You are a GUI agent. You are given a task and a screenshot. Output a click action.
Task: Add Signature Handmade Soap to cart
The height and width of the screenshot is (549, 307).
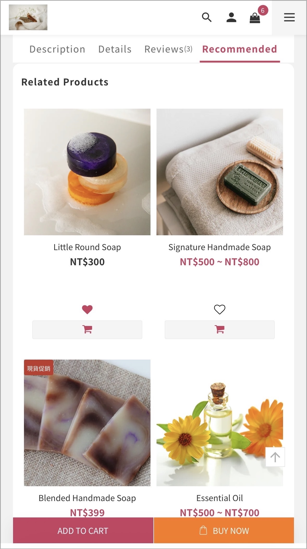(220, 329)
